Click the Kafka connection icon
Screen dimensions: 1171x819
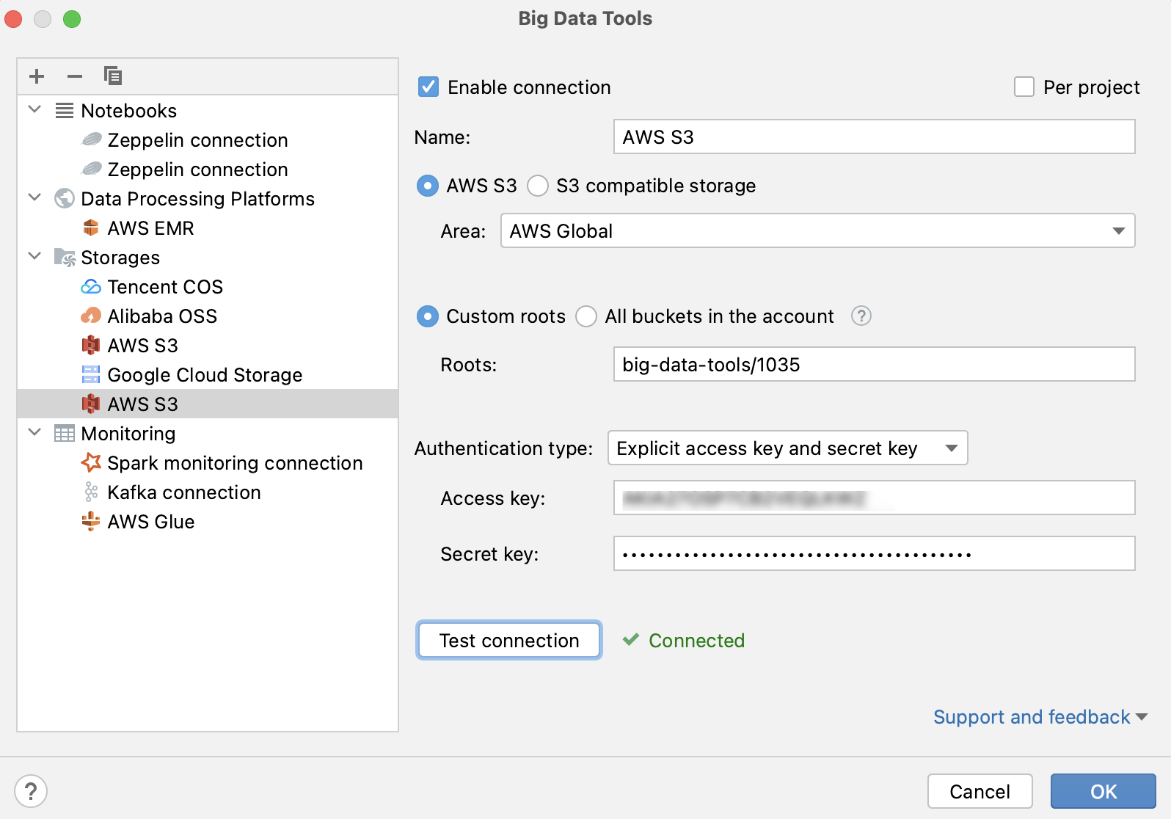[91, 492]
